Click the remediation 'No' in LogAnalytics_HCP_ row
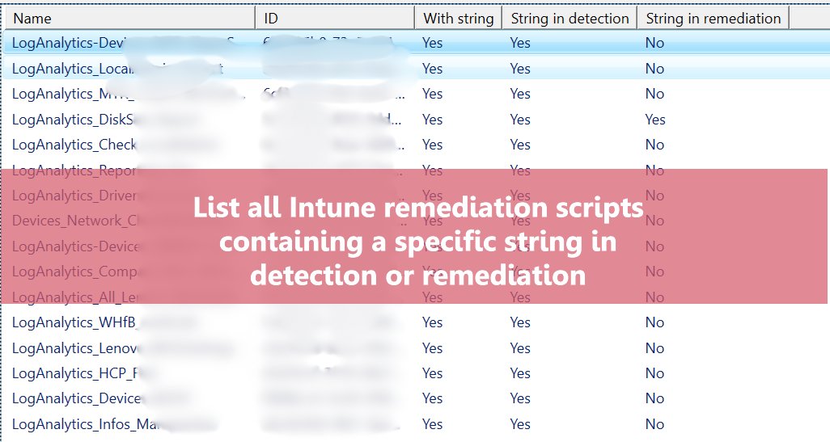830x442 pixels. coord(654,373)
